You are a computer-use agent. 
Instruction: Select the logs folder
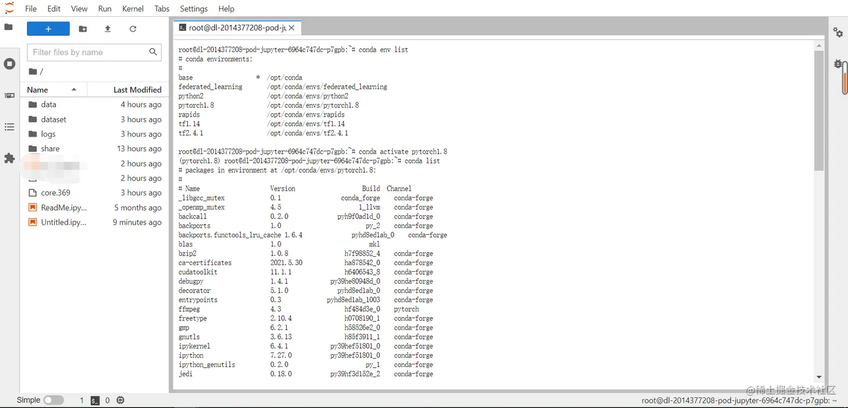[94, 134]
